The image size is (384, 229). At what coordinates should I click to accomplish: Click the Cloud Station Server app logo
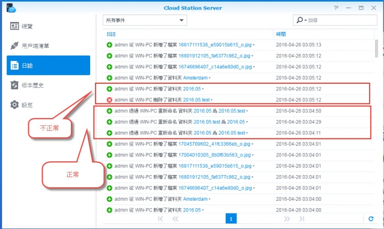point(11,8)
